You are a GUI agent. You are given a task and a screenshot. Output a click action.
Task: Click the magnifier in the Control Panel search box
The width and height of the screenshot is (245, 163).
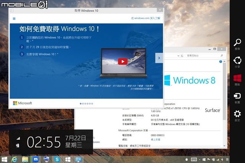click(x=222, y=55)
